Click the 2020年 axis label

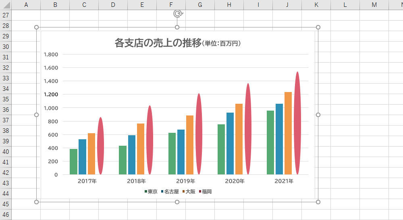point(235,181)
